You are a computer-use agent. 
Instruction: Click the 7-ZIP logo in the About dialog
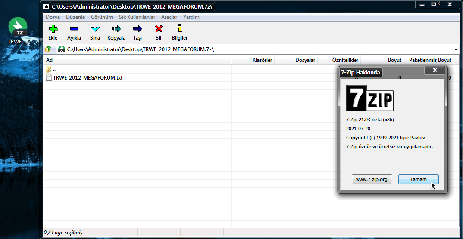point(370,98)
